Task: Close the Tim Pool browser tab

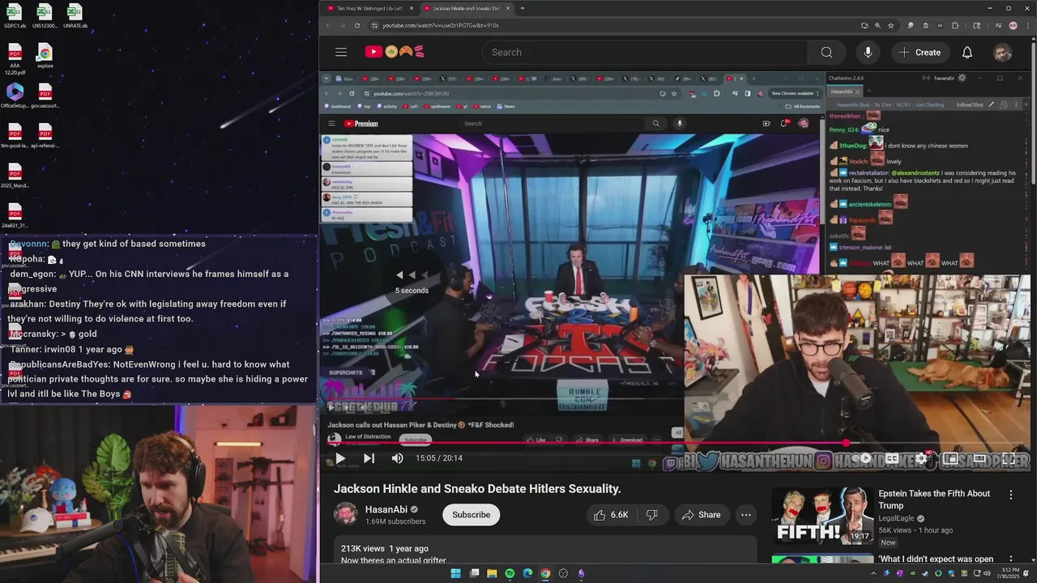Action: 412,8
